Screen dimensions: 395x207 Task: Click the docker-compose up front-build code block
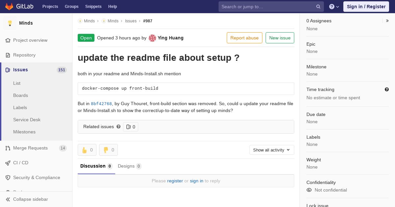186,89
